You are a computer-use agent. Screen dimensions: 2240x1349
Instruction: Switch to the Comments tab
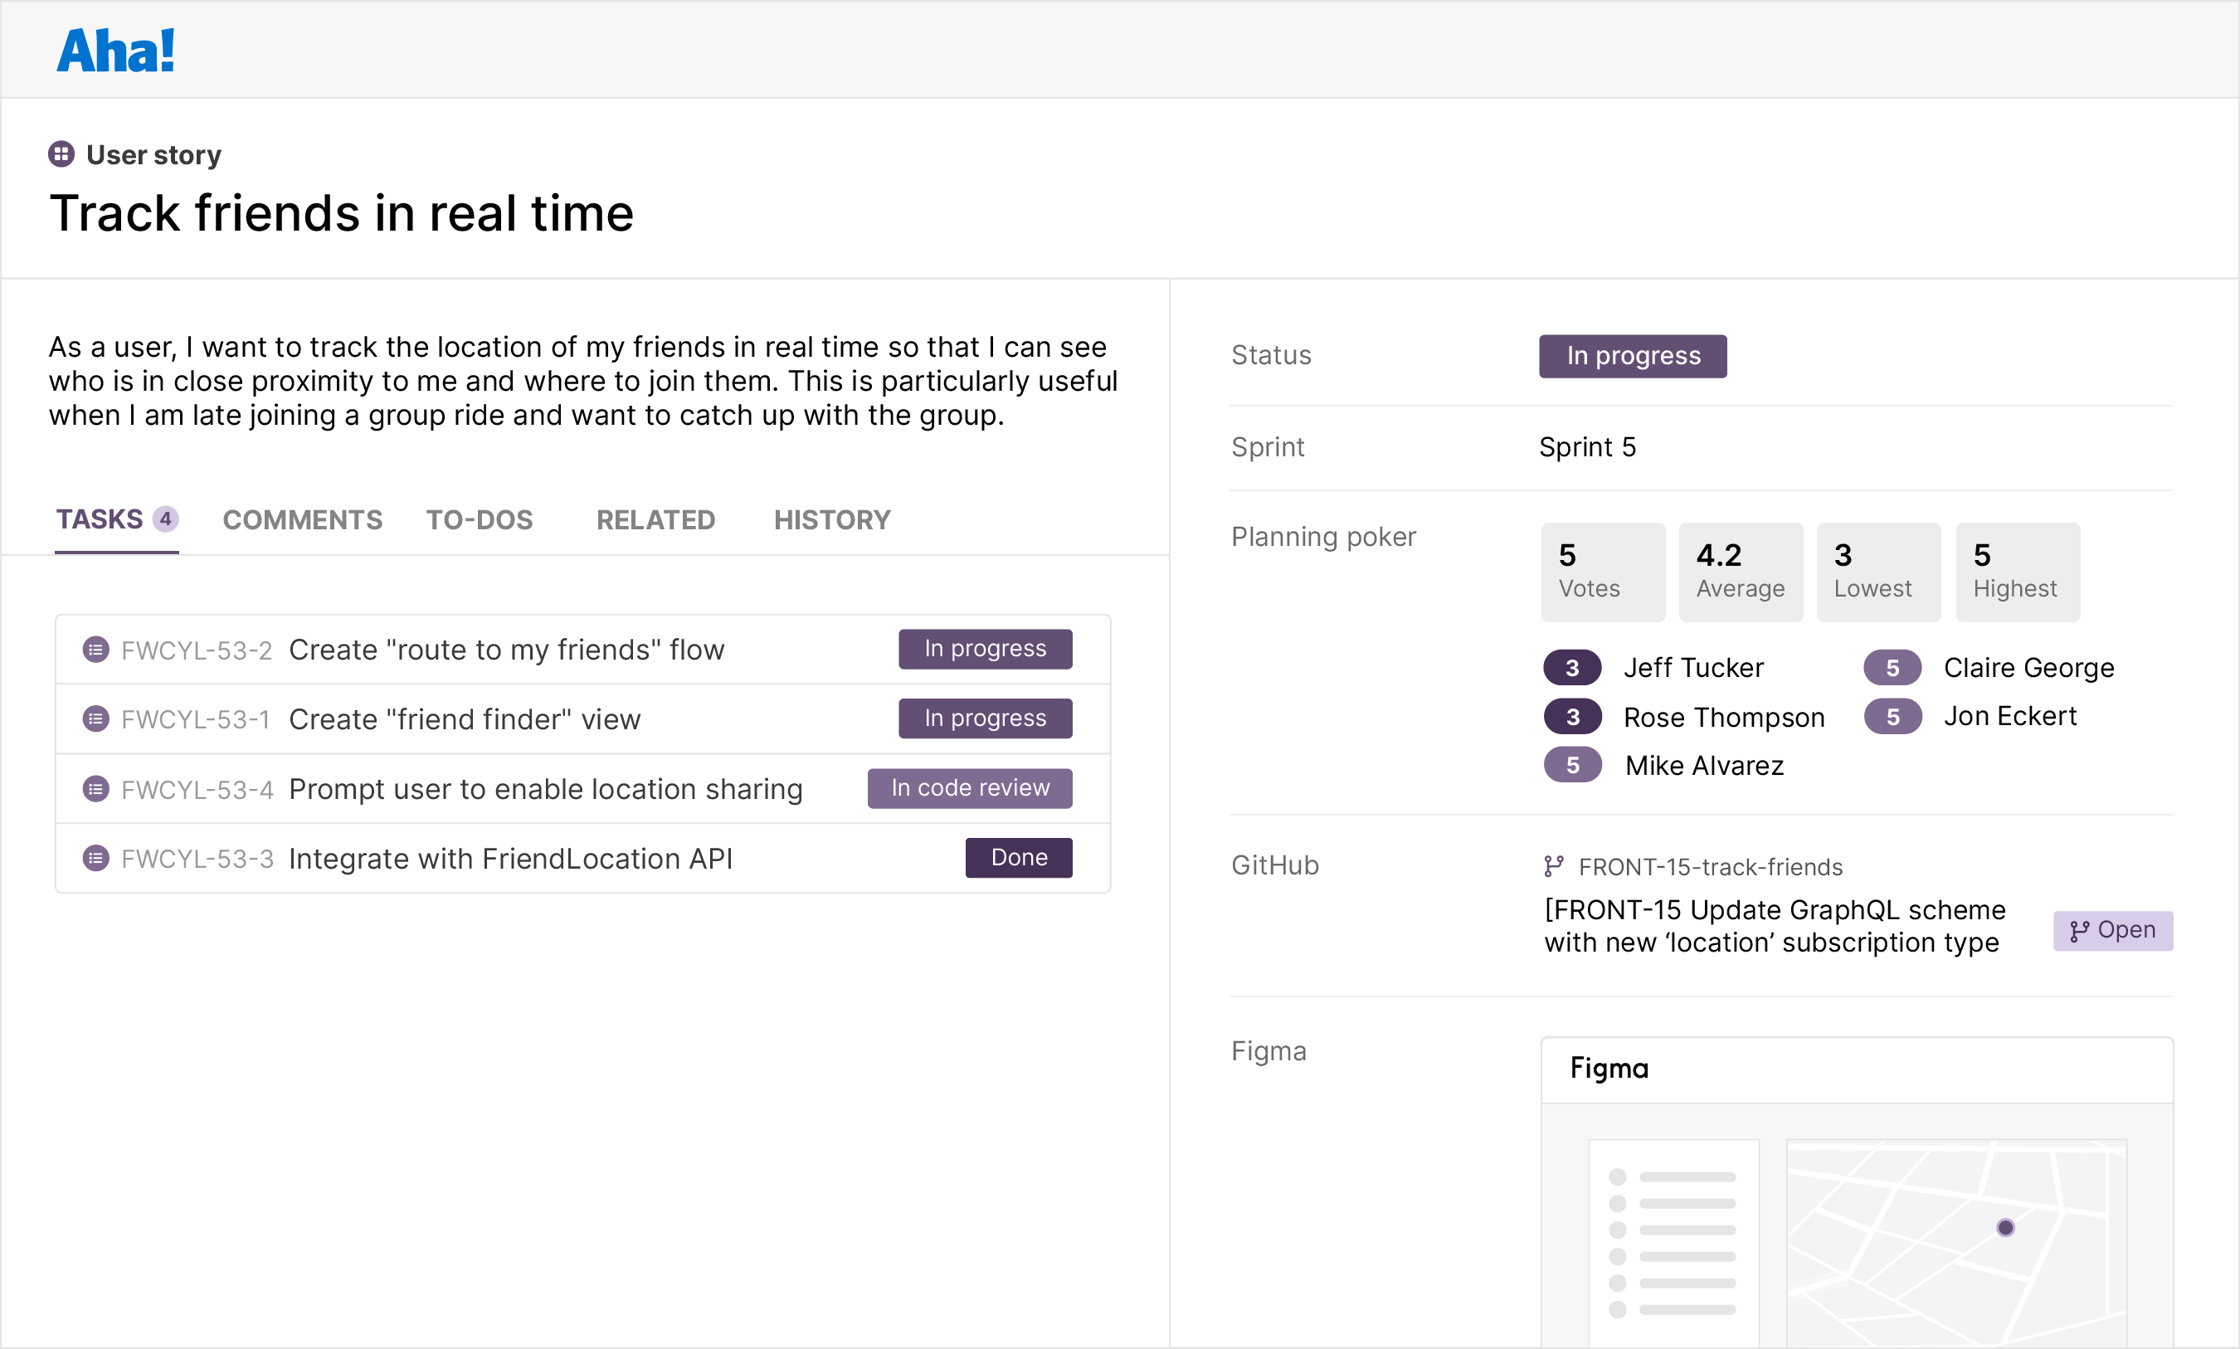coord(303,519)
